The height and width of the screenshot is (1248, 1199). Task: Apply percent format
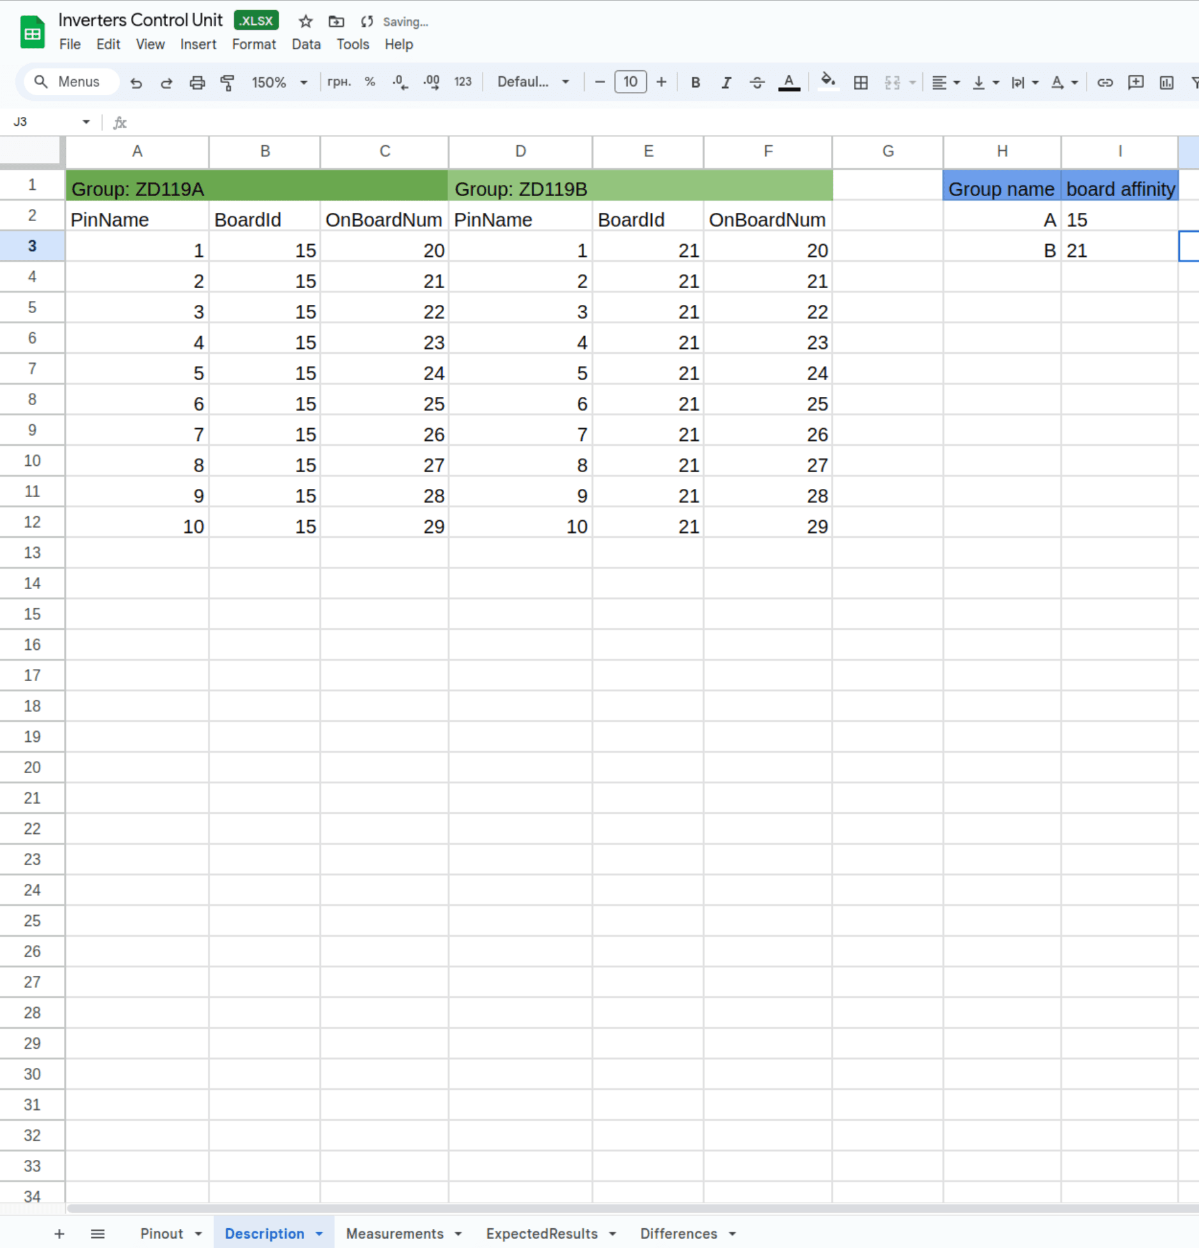tap(370, 82)
